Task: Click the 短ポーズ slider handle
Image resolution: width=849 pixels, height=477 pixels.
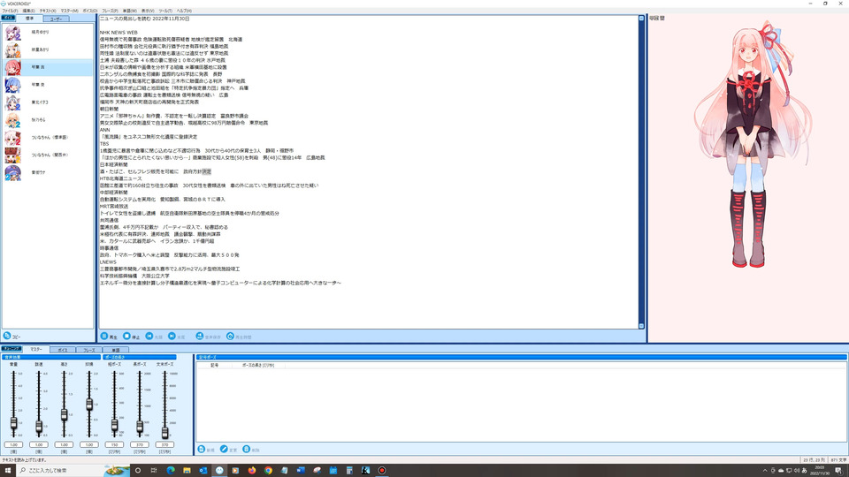Action: pos(114,425)
